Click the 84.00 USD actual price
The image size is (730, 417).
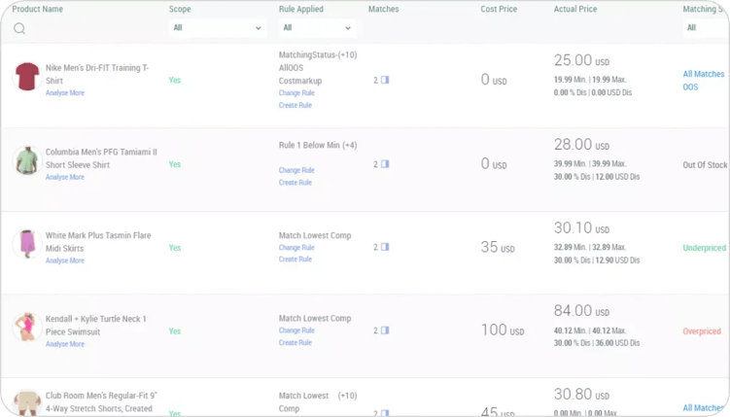581,311
